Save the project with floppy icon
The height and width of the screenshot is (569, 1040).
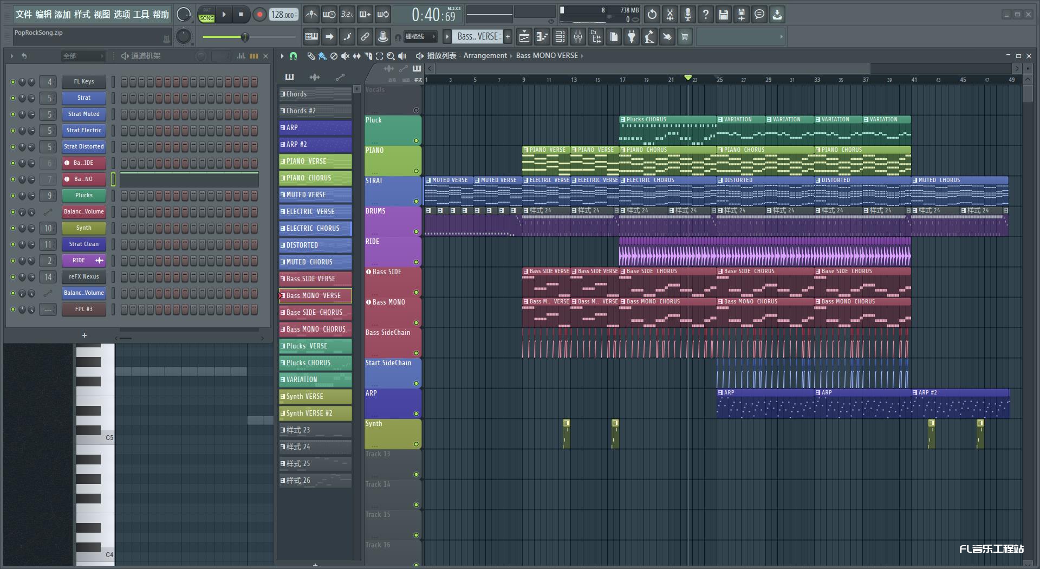coord(724,15)
